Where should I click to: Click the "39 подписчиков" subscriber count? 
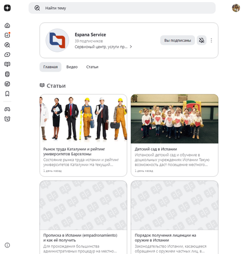89,41
